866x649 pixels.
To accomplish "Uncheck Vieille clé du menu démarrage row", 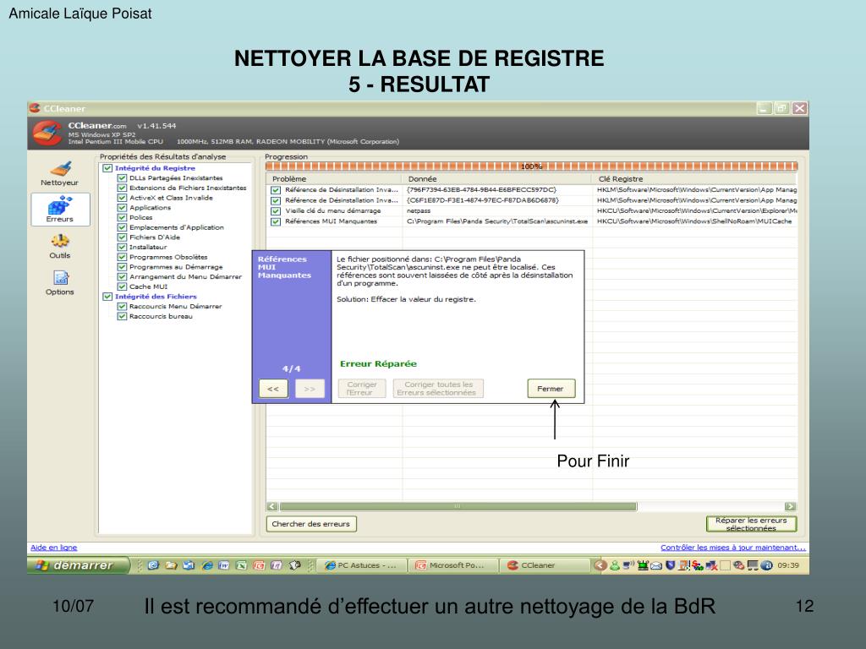I will pos(276,210).
